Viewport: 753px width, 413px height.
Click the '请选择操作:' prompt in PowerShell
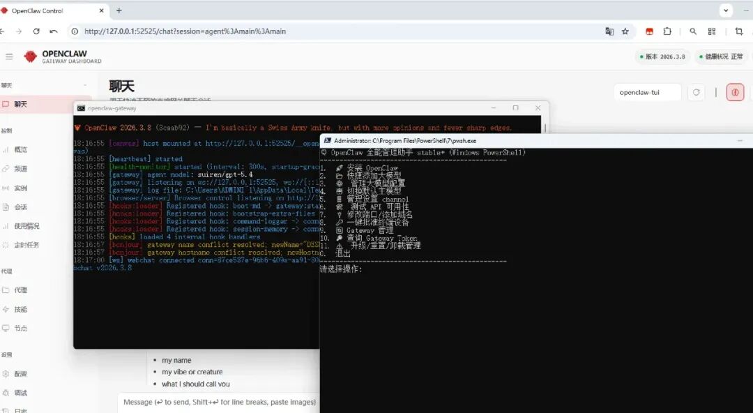pos(341,269)
